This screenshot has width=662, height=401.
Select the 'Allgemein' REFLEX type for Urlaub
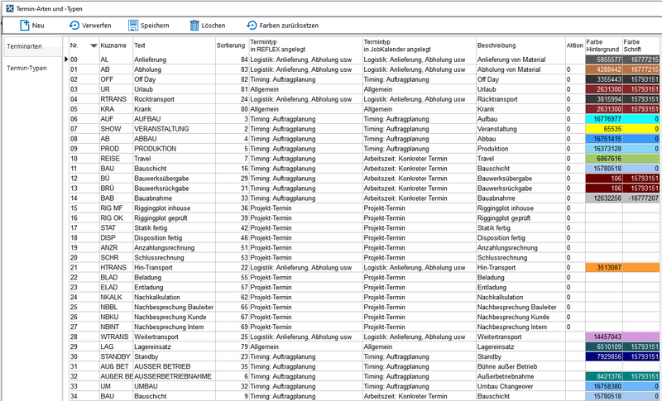coord(306,89)
